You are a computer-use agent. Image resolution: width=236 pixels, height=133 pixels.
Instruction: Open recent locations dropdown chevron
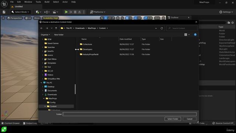coord(52,28)
